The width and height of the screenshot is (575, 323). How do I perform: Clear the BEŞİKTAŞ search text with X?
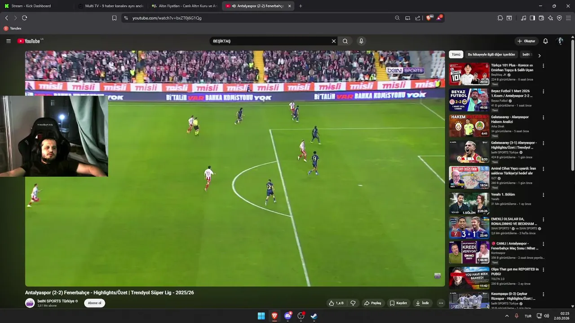pyautogui.click(x=334, y=41)
